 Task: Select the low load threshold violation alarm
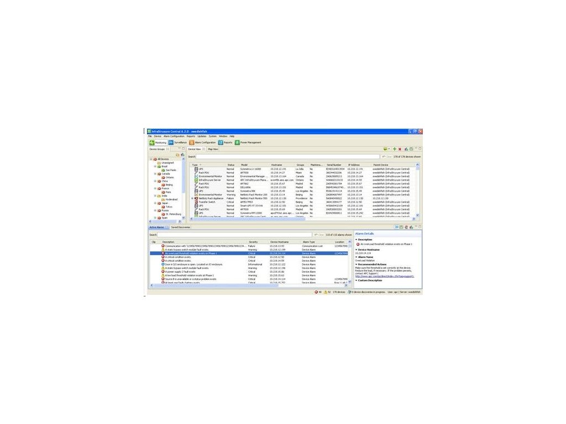pyautogui.click(x=249, y=275)
